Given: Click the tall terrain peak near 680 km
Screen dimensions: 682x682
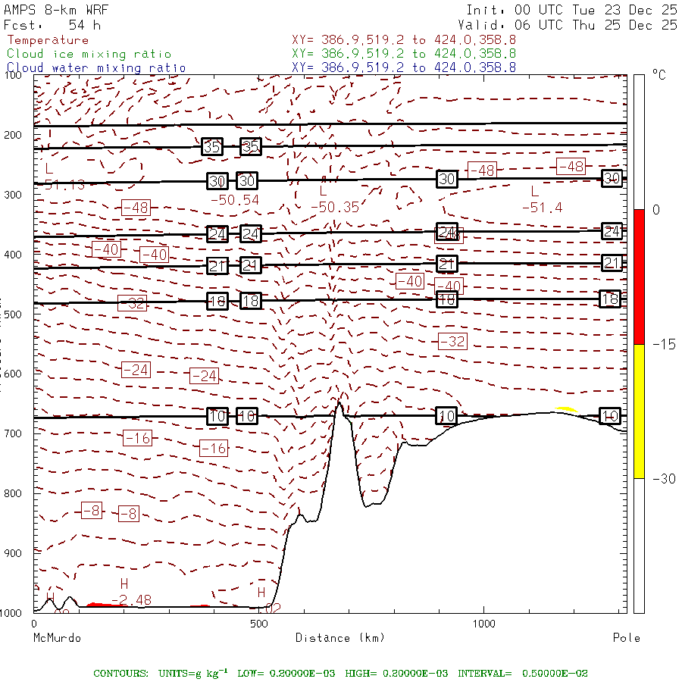Looking at the screenshot, I should coord(339,405).
